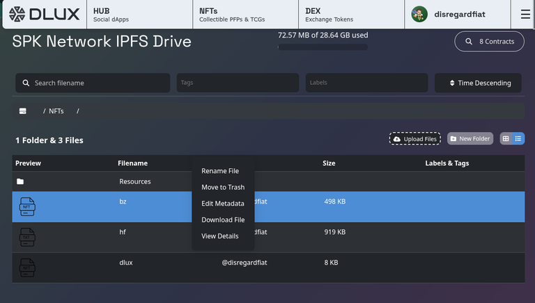Screen dimensions: 535x303
Task: Click the 8 KB size cell
Action: point(331,263)
